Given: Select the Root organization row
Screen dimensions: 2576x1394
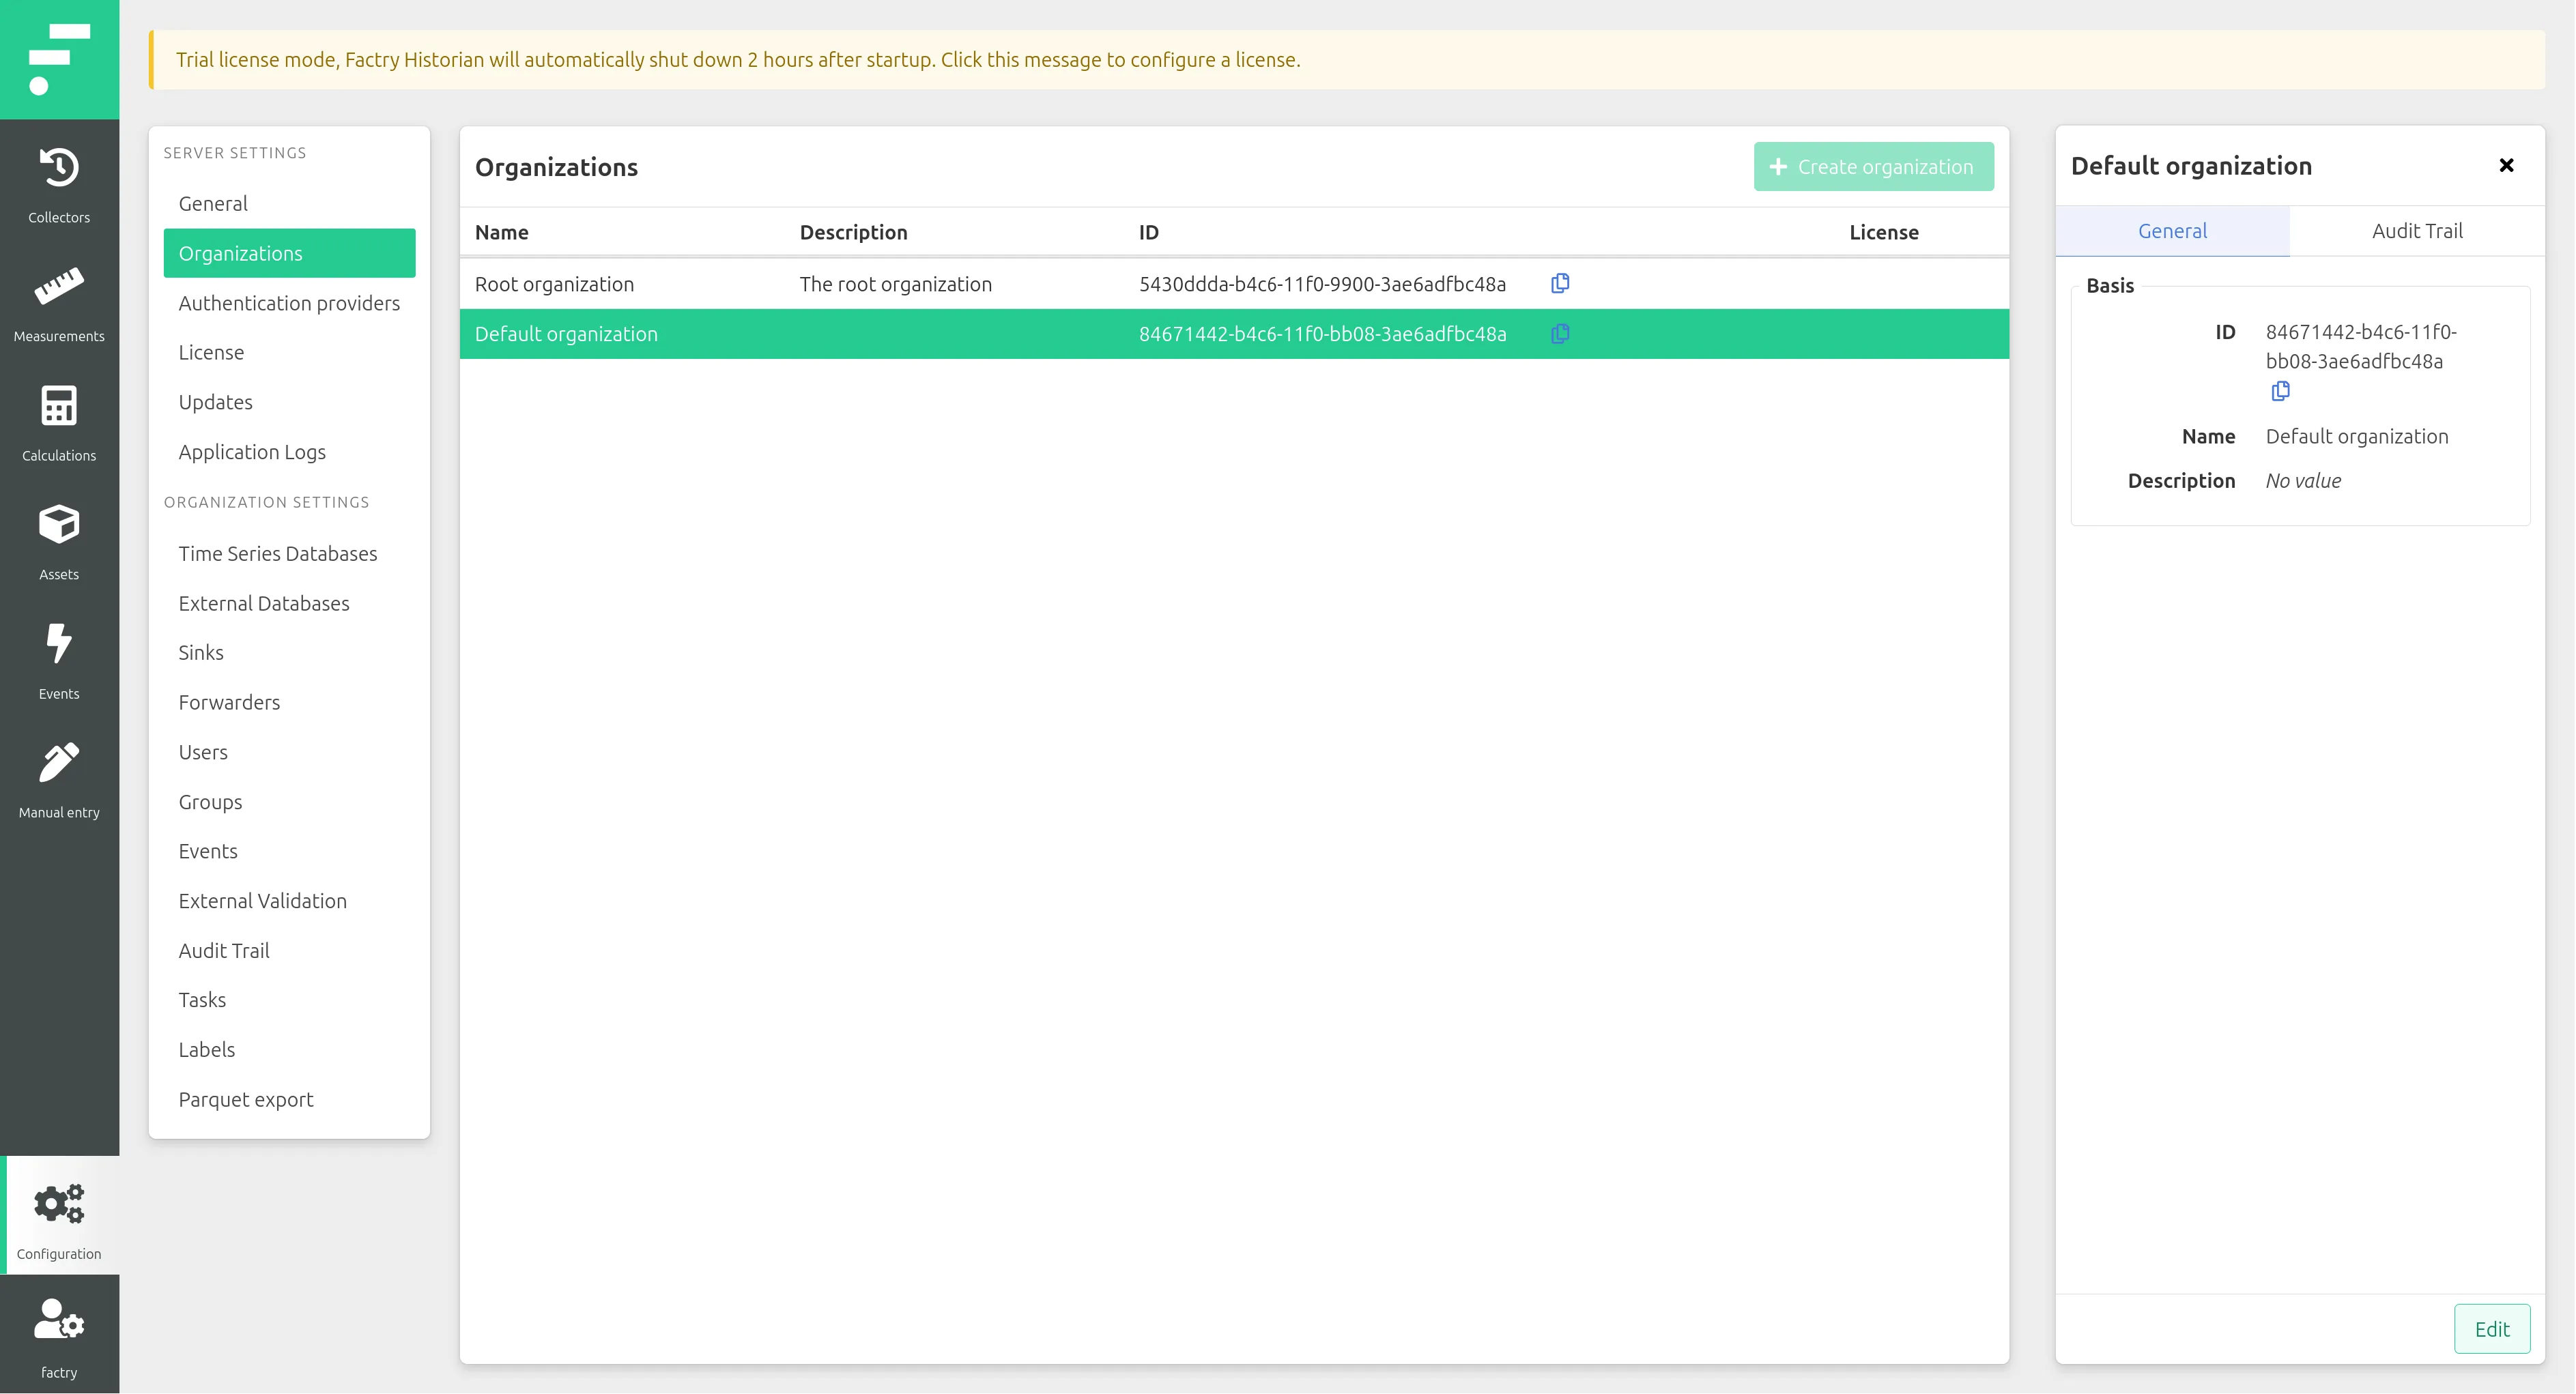Looking at the screenshot, I should pyautogui.click(x=1234, y=284).
